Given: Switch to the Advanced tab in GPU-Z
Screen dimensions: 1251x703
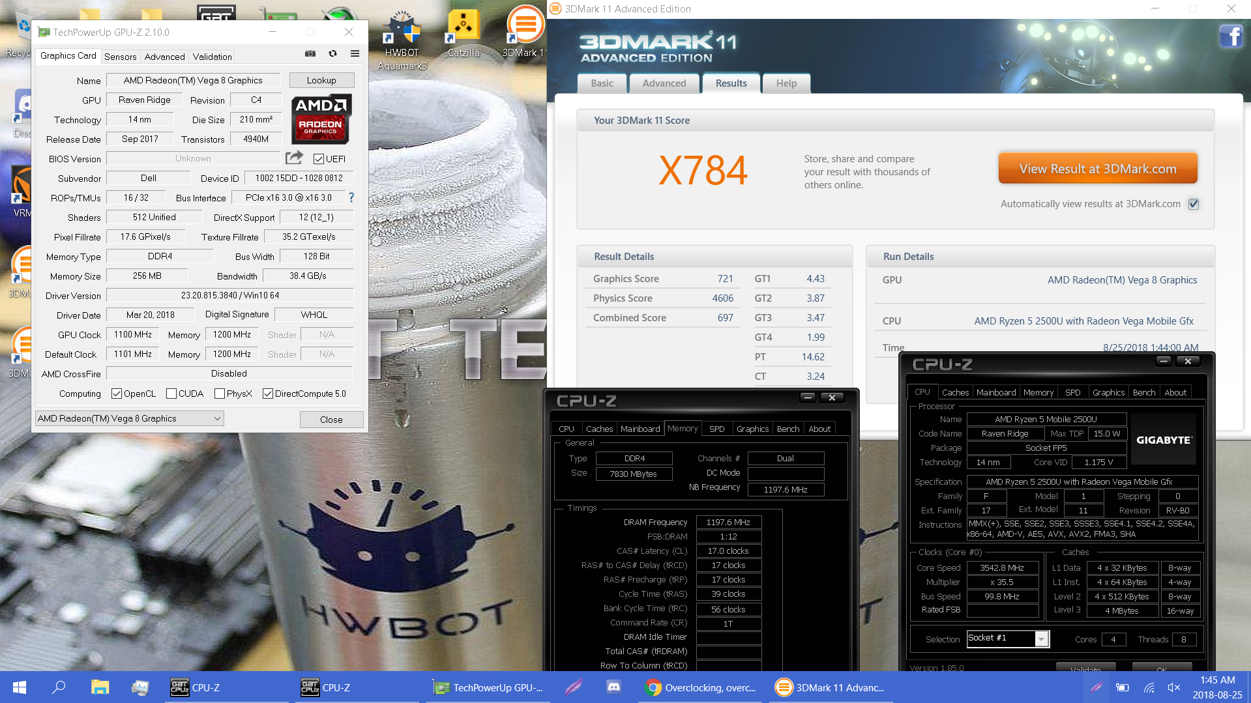Looking at the screenshot, I should coord(164,57).
